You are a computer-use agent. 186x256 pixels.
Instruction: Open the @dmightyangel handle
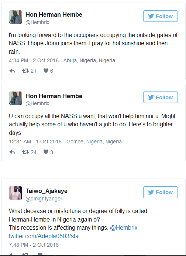(44, 199)
